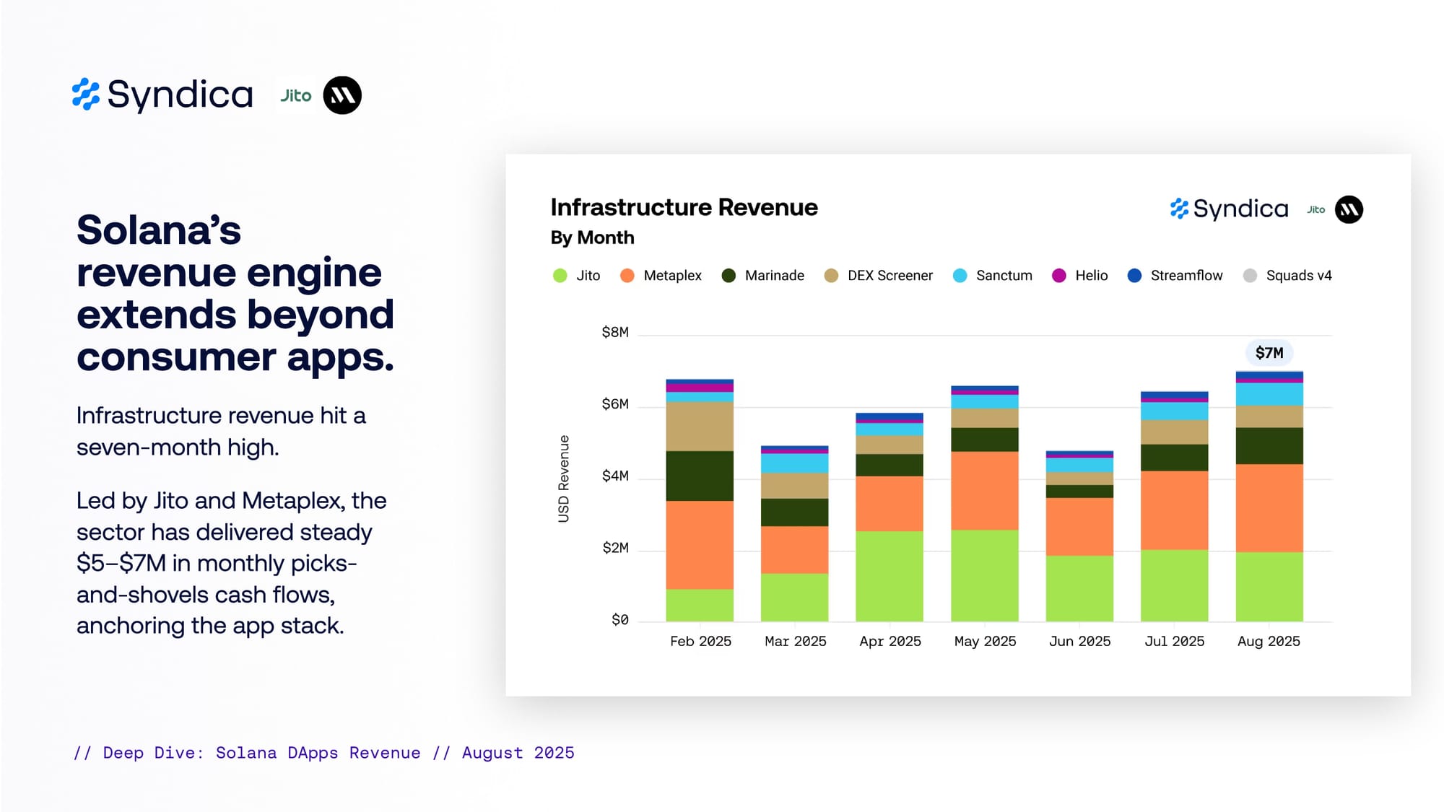Select the cyan Sanctum legend dot
Image resolution: width=1444 pixels, height=812 pixels.
tap(960, 276)
